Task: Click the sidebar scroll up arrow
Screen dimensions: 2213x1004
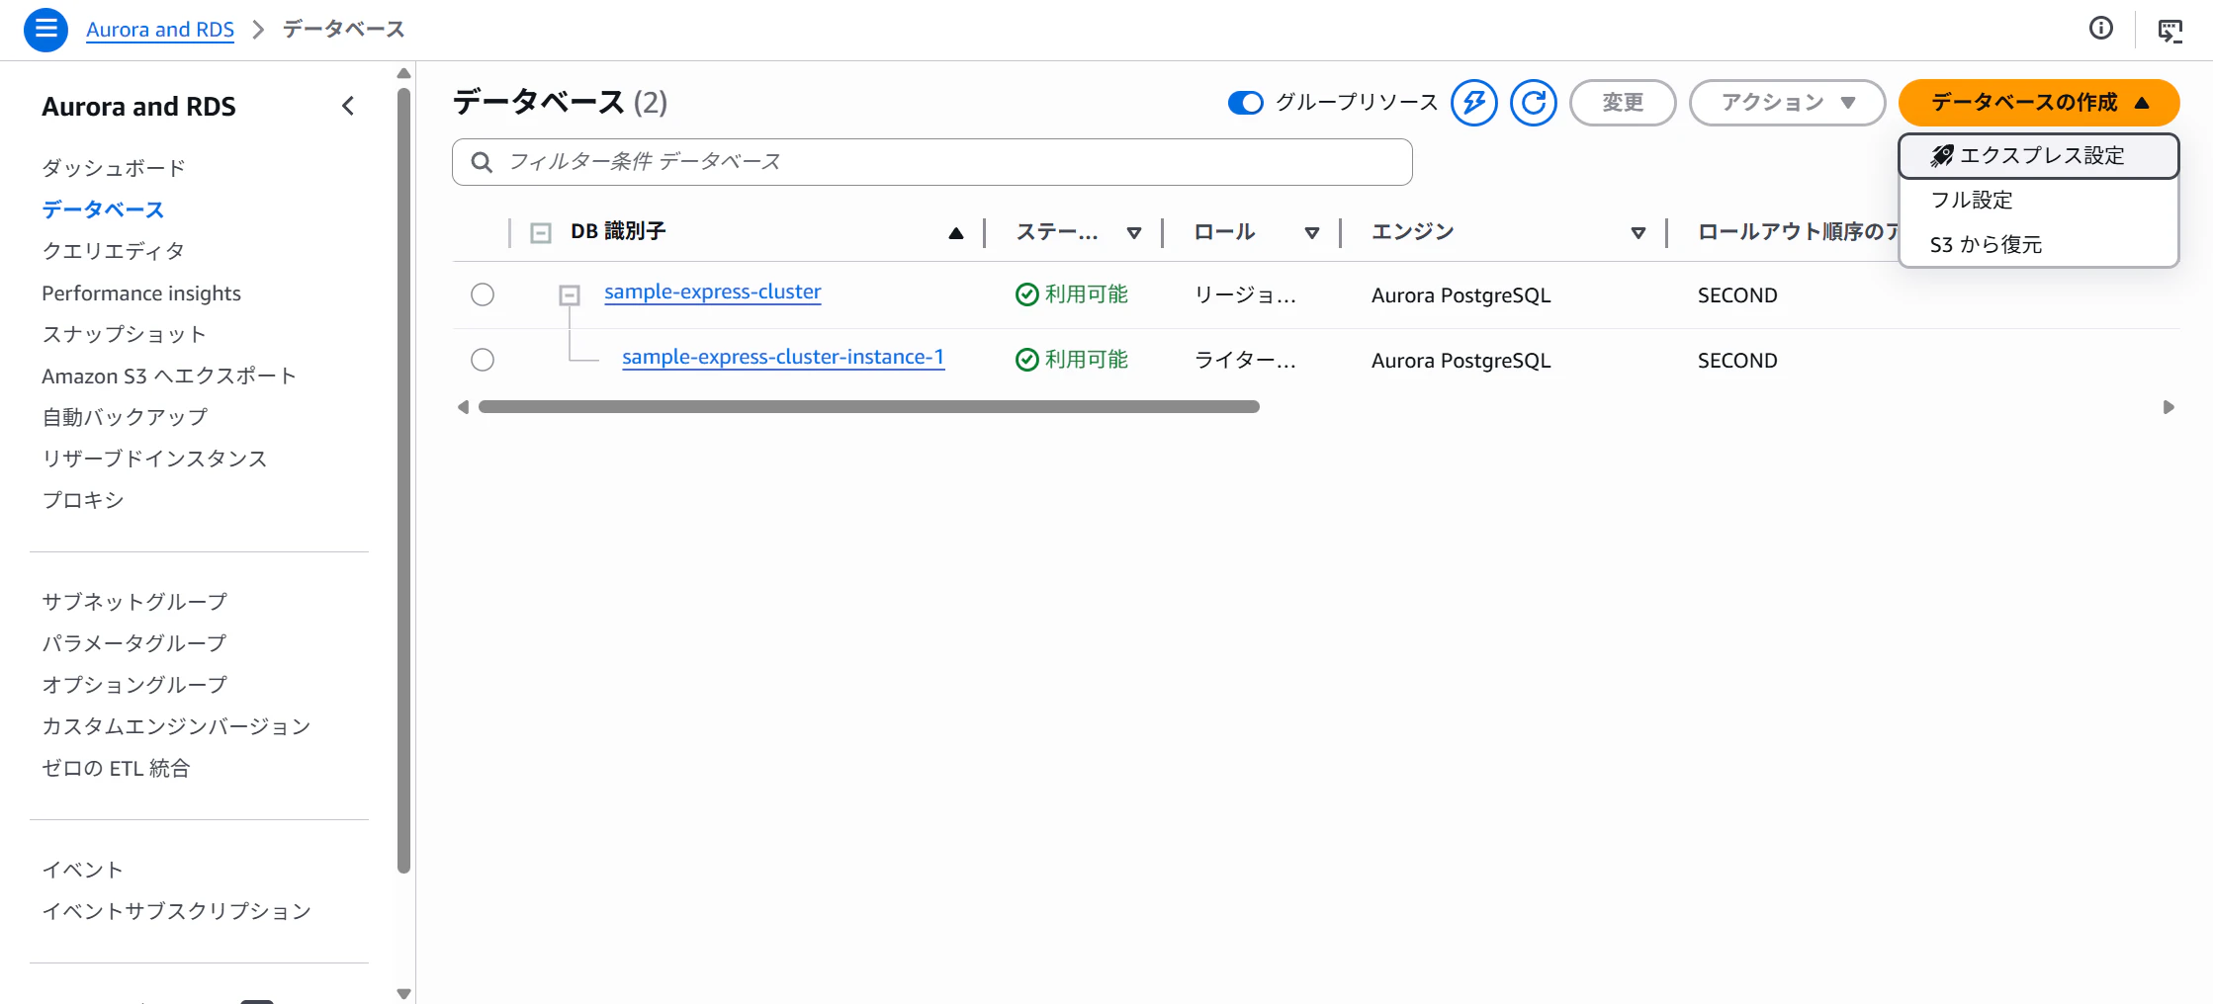Action: [403, 73]
